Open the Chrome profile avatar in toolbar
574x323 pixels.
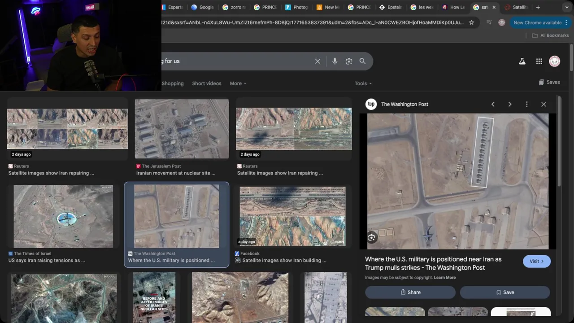(502, 22)
